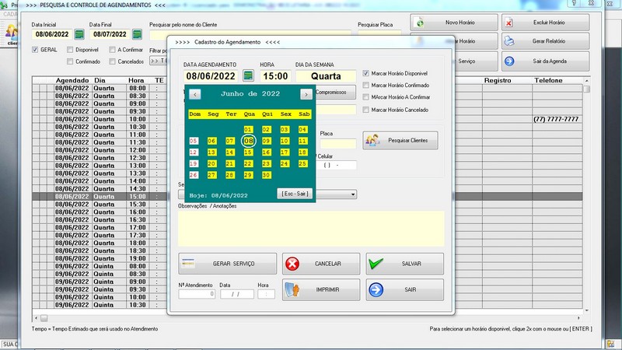
Task: Click the blue arrow Sair icon
Action: point(376,289)
